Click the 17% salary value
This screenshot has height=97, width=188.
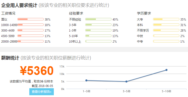click(48, 31)
